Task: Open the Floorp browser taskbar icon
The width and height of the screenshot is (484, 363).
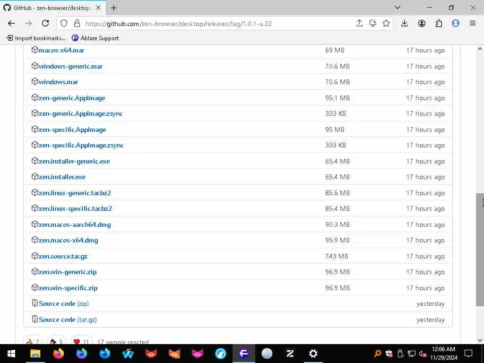Action: point(243,354)
